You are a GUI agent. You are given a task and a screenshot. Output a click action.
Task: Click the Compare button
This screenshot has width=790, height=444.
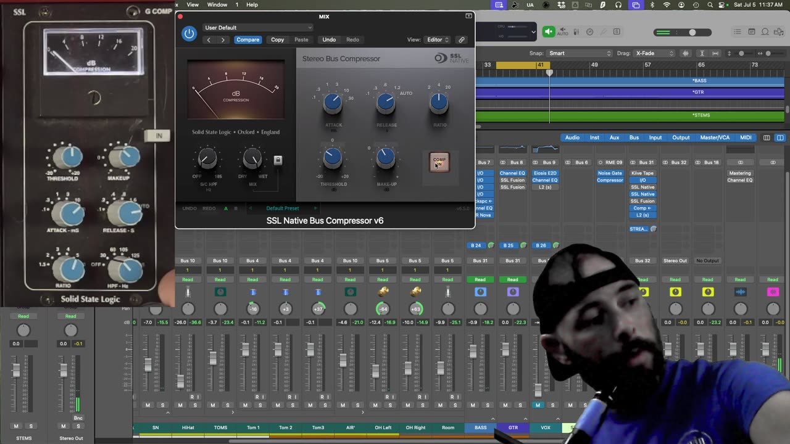tap(247, 39)
